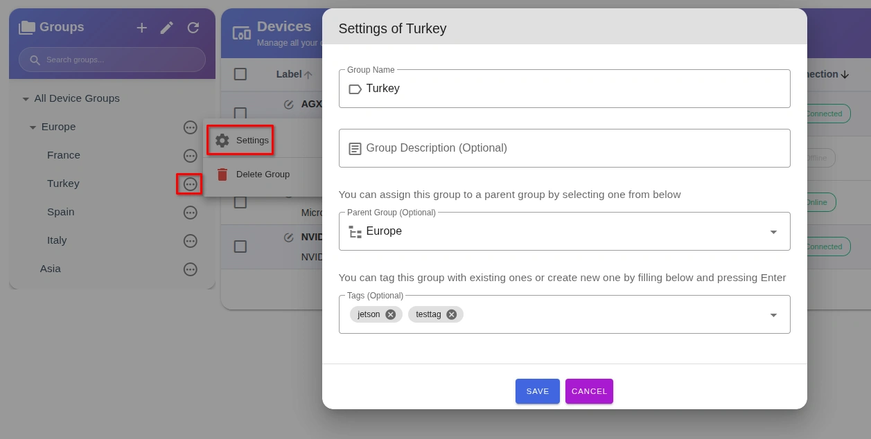This screenshot has height=439, width=871.
Task: Open the three-dot menu next to France
Action: (191, 156)
